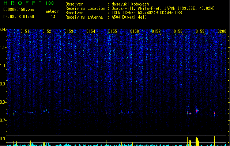The height and width of the screenshot is (146, 230).
Task: Click time marker 0154
Action: 91,31
